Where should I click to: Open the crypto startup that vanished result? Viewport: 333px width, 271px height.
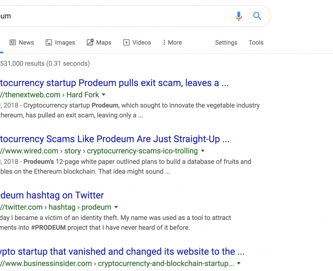(x=122, y=252)
